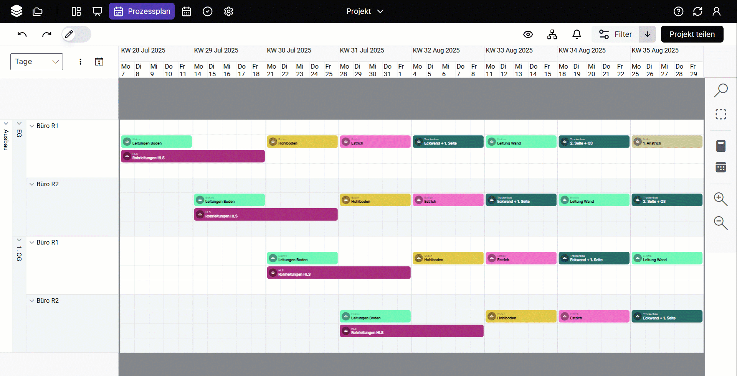Click the redo arrow icon

[46, 34]
